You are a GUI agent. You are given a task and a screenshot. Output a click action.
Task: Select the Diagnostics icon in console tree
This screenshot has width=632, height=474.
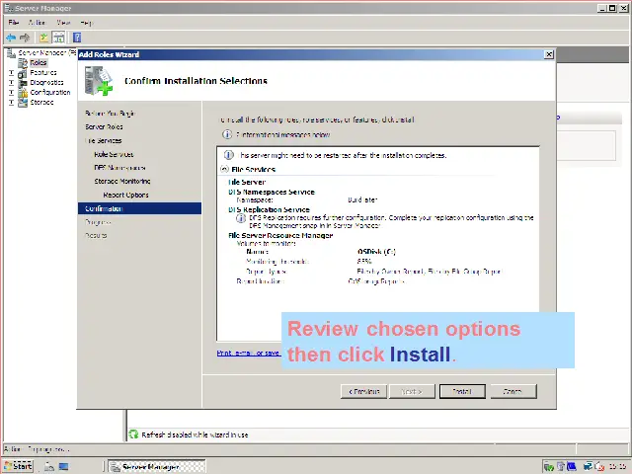point(23,83)
